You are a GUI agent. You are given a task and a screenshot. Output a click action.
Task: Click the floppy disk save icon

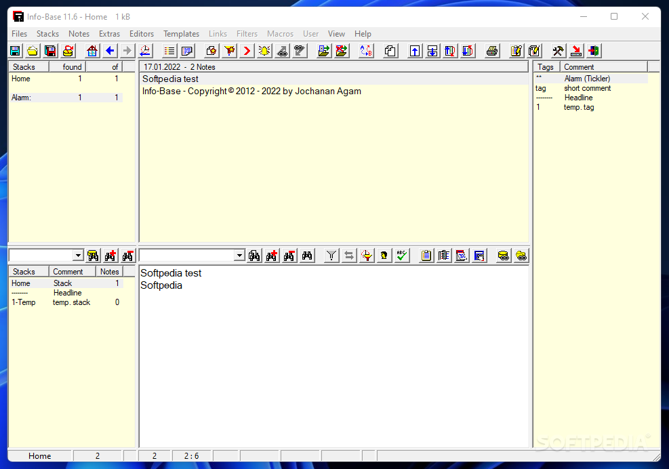[15, 52]
